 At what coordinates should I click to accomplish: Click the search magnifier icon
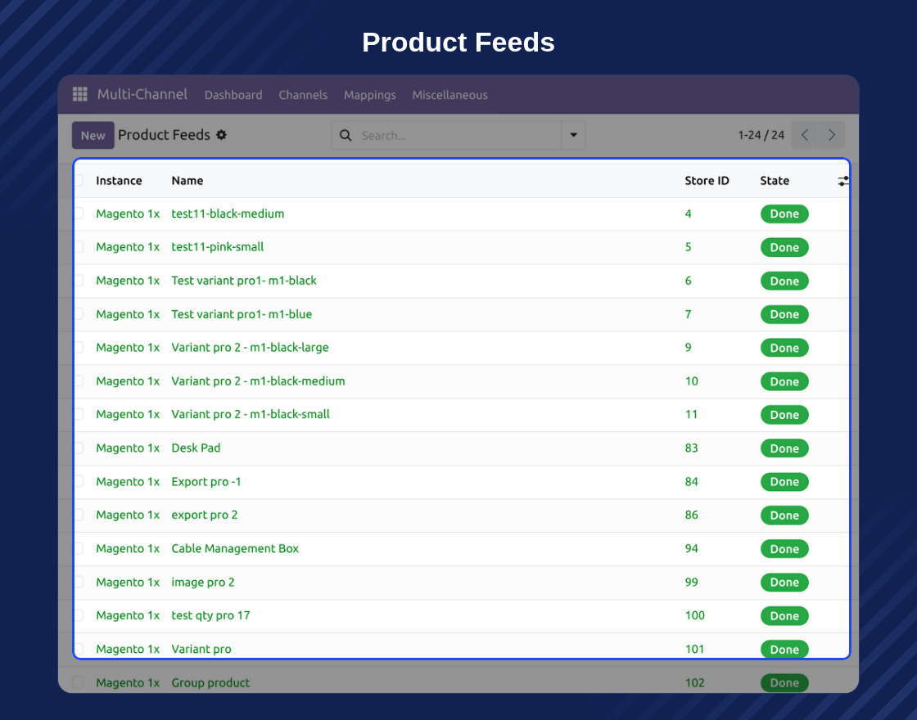tap(346, 136)
